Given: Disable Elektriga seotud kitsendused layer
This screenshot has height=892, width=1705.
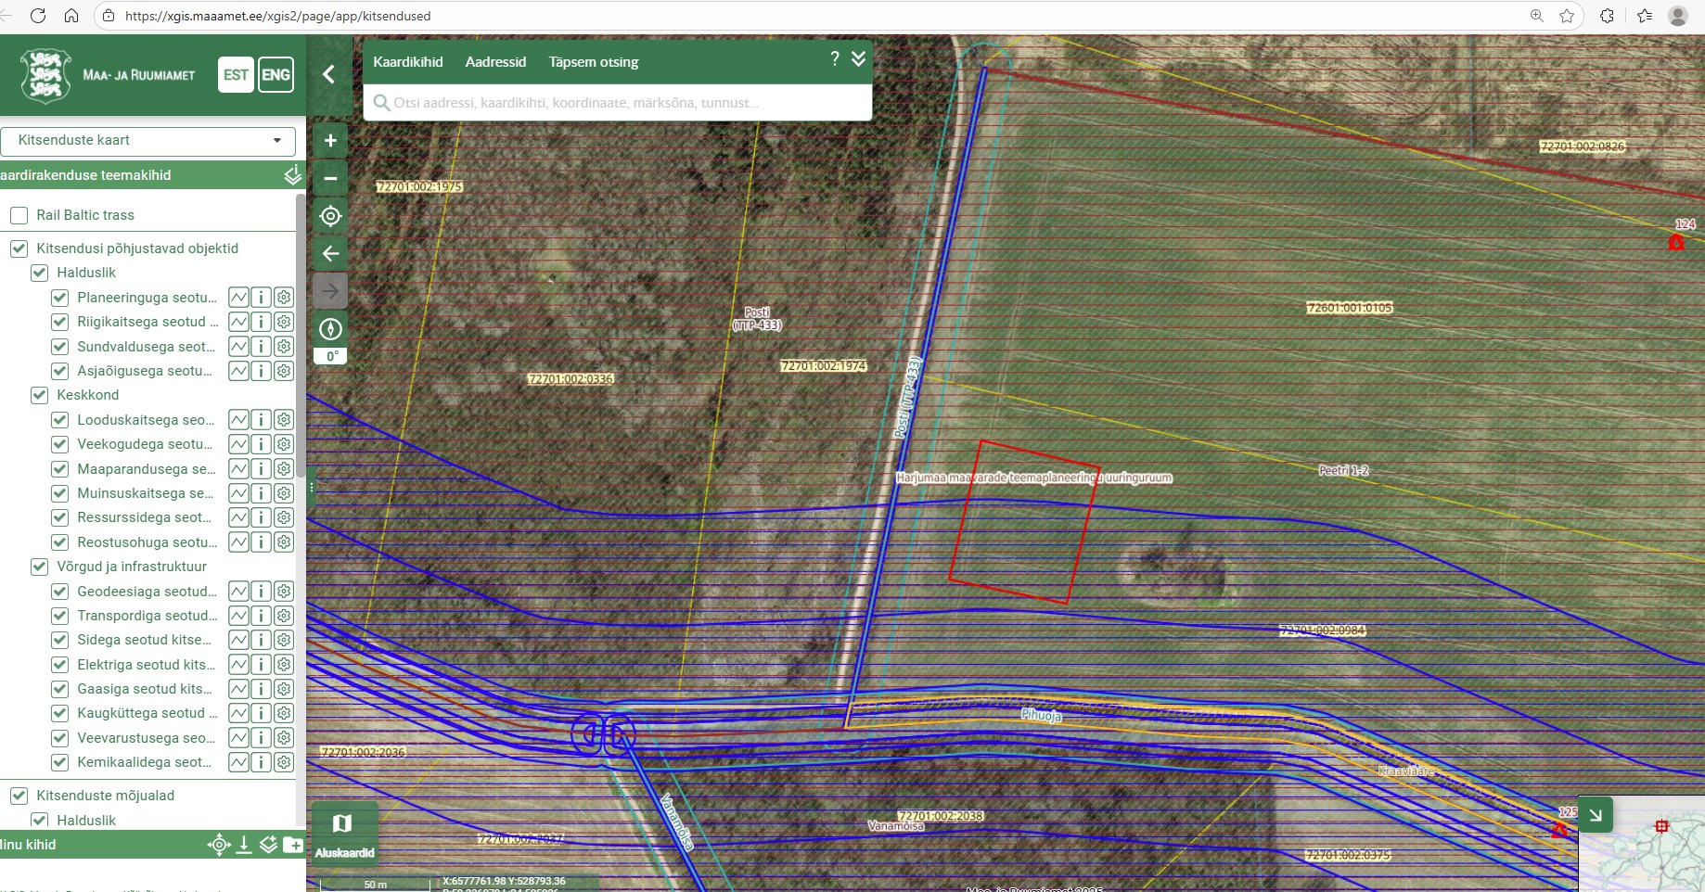Looking at the screenshot, I should pyautogui.click(x=60, y=665).
